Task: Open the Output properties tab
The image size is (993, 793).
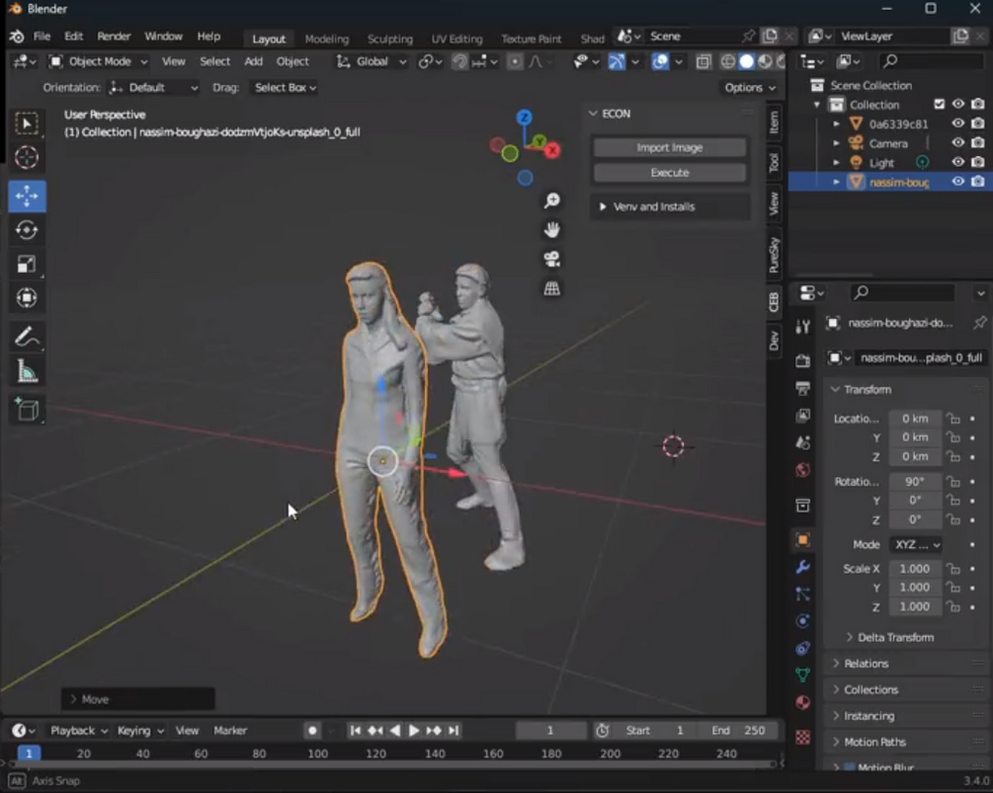Action: 802,388
